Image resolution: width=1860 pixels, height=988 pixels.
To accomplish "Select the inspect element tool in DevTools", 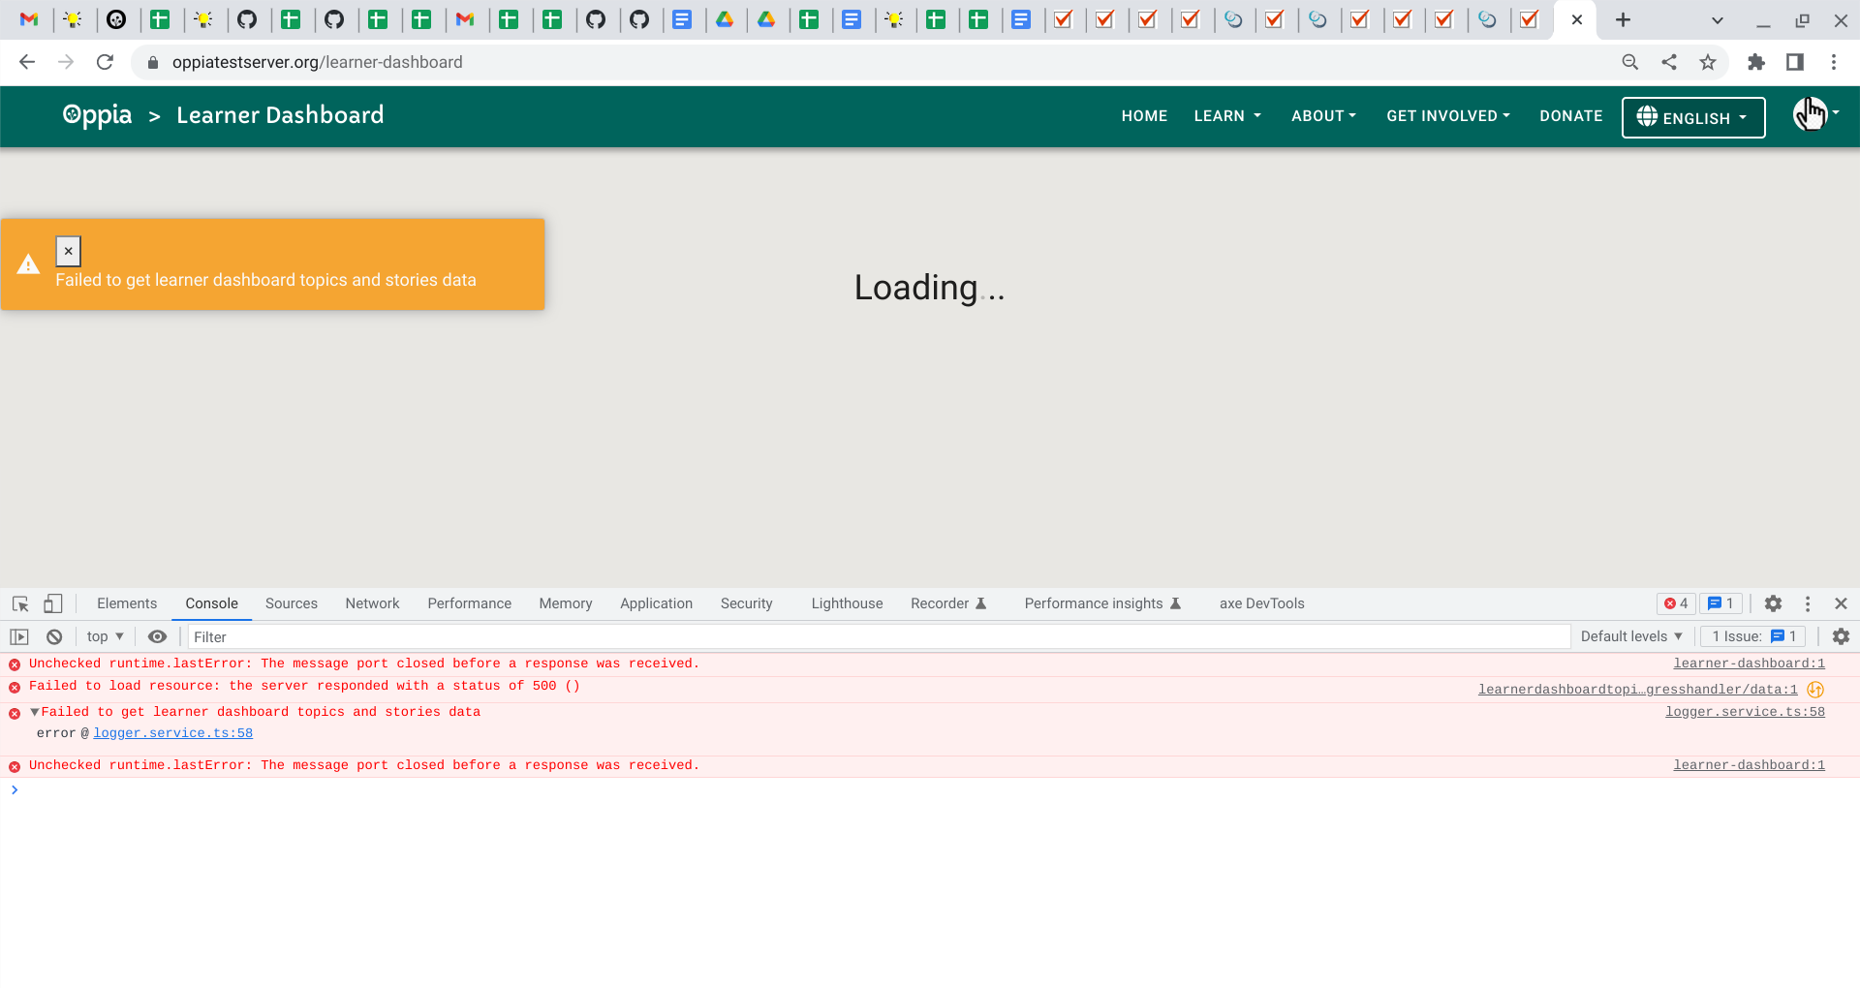I will click(x=19, y=603).
